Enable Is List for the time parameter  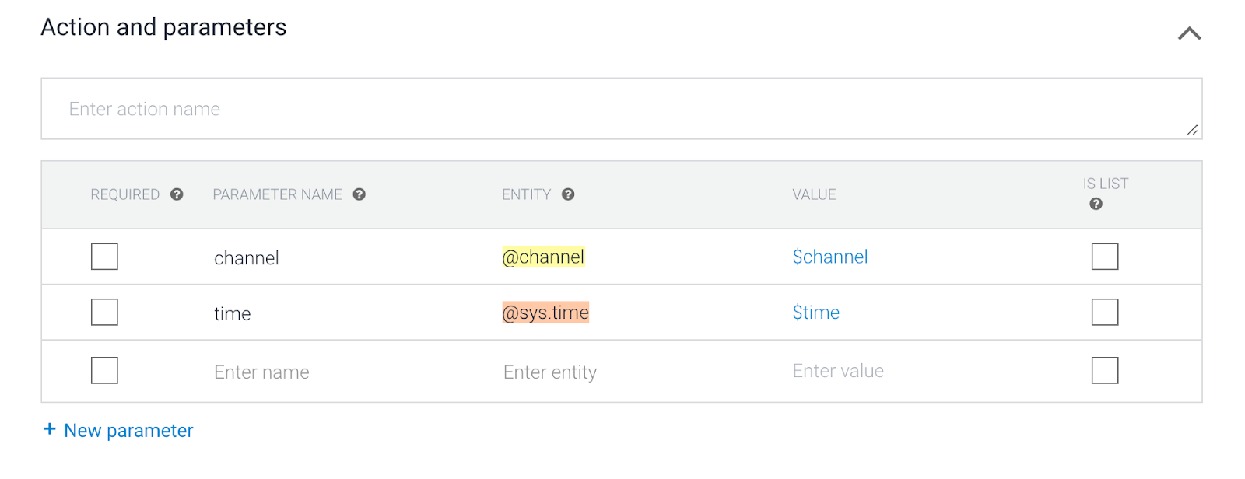coord(1104,313)
